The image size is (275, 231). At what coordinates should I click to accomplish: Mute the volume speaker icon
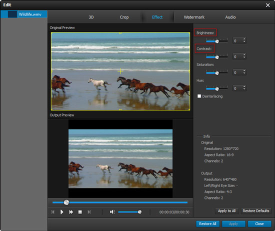tap(112, 212)
